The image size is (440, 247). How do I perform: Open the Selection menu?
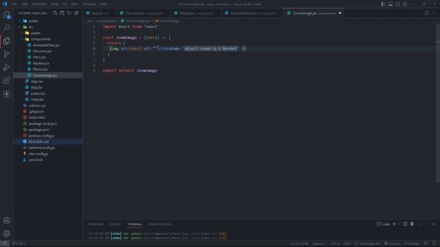(39, 4)
